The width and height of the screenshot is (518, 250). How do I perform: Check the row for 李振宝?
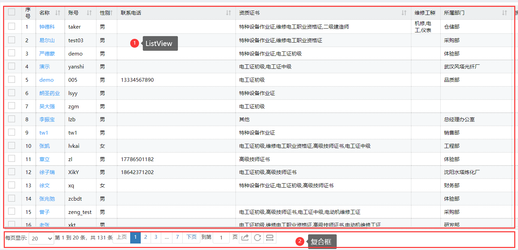(12, 119)
